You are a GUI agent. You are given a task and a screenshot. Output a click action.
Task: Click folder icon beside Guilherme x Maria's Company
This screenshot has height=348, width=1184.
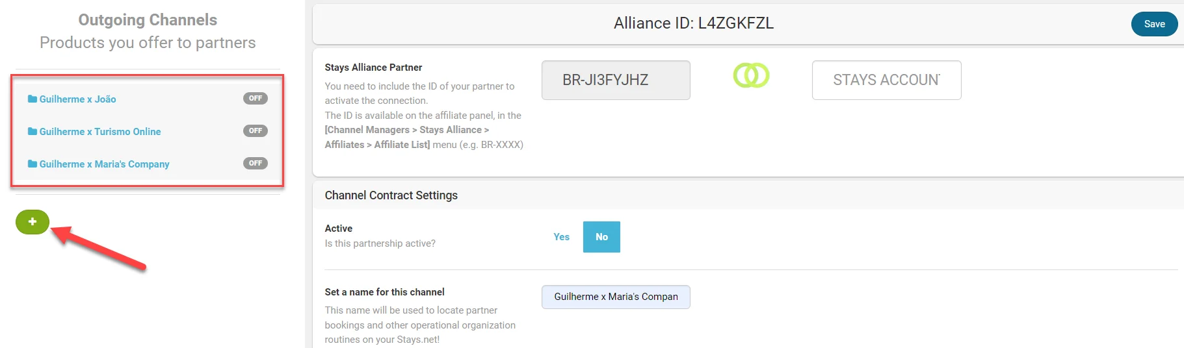32,164
